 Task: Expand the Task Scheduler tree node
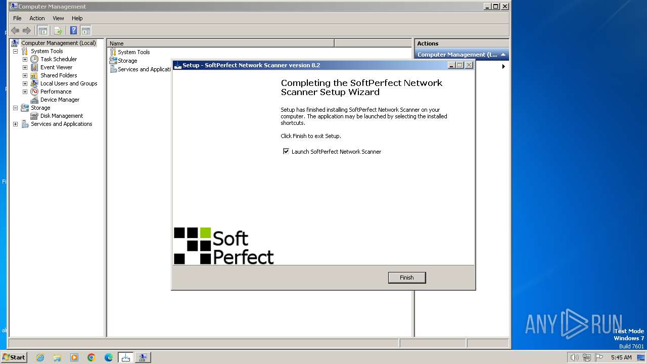click(x=25, y=59)
